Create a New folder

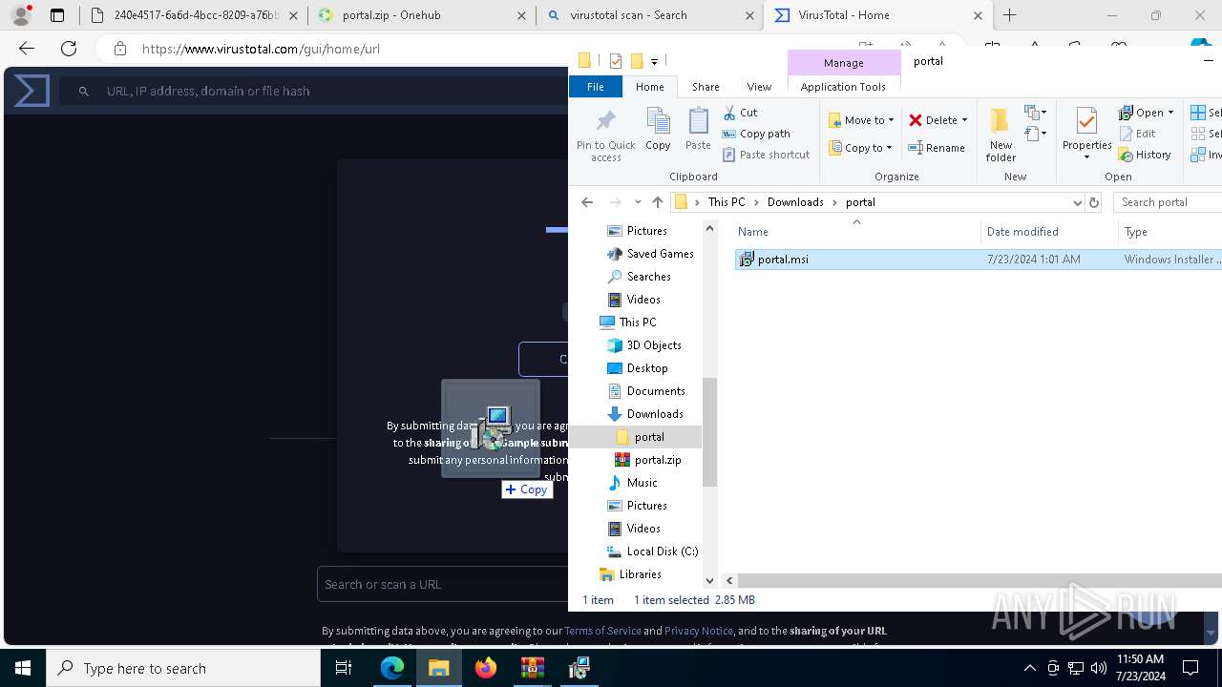coord(1001,135)
